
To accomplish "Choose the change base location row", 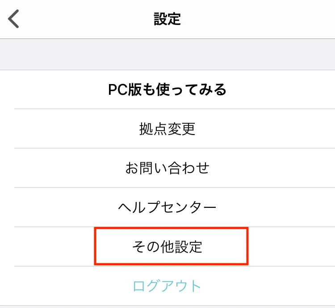I will coord(167,129).
